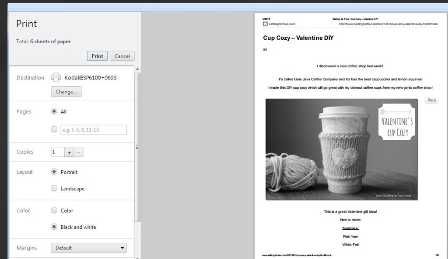Viewport: 448px width, 259px height.
Task: Click the Valentine's Cup Cozy preview image
Action: pos(342,149)
